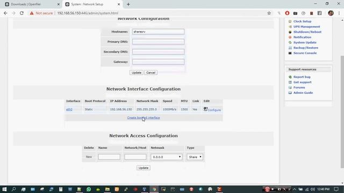This screenshot has width=344, height=193.
Task: Click the Notification icon in sidebar
Action: click(x=290, y=37)
